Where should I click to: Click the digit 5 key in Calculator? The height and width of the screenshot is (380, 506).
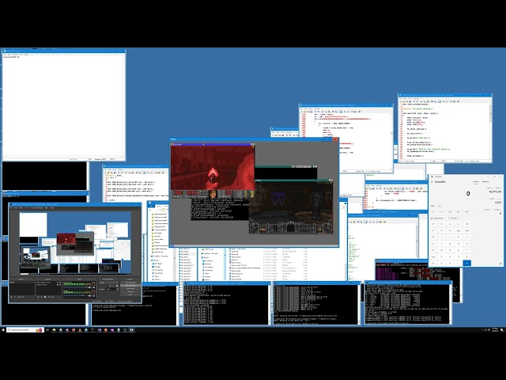coord(450,250)
